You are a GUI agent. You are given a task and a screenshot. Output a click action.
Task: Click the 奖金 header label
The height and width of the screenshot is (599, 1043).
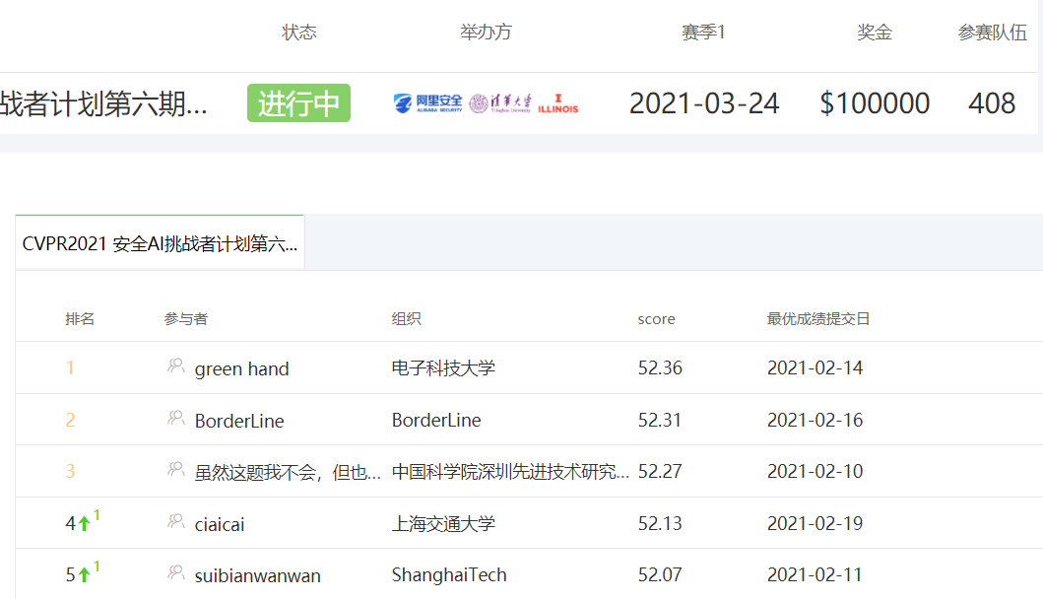point(875,32)
